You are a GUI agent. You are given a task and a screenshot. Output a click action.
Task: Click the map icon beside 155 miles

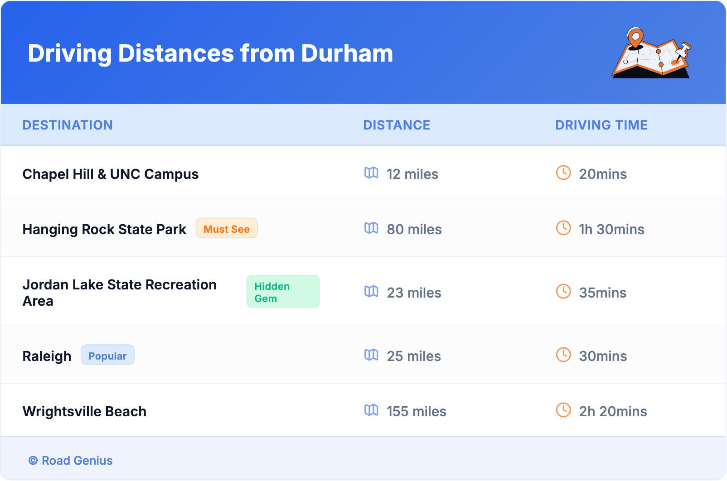(x=371, y=410)
